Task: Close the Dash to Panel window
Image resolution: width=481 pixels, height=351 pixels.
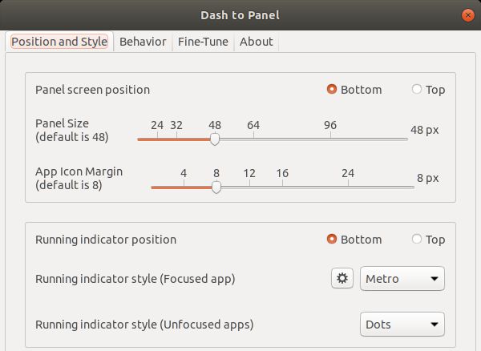Action: click(x=468, y=15)
